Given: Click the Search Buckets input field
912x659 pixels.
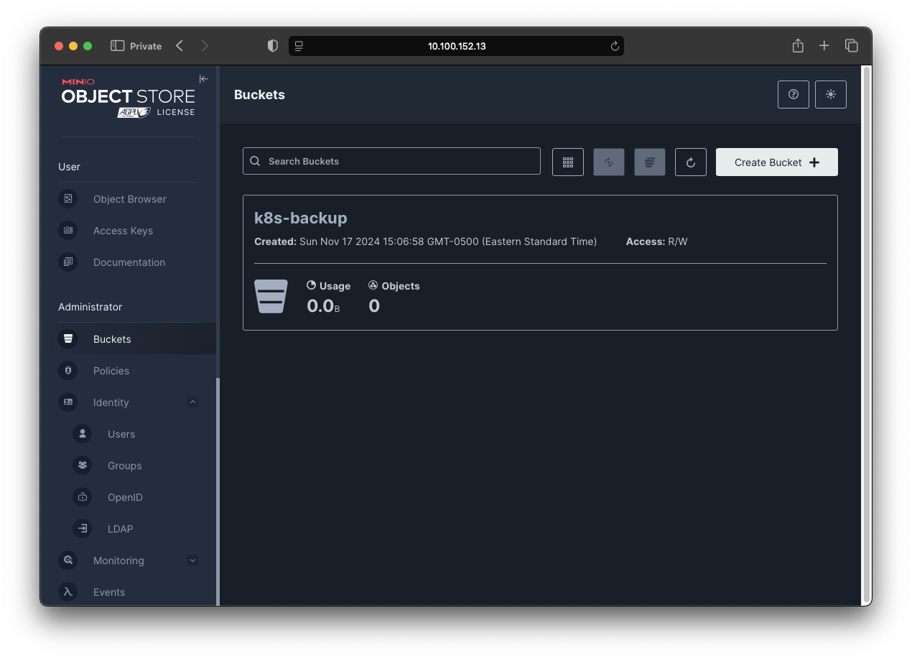Looking at the screenshot, I should 391,161.
